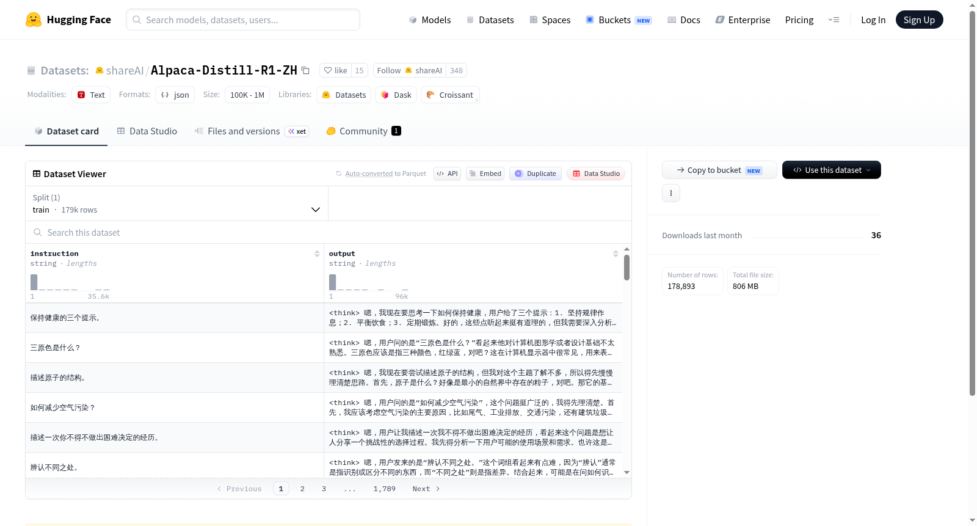Click Log In

pos(873,20)
